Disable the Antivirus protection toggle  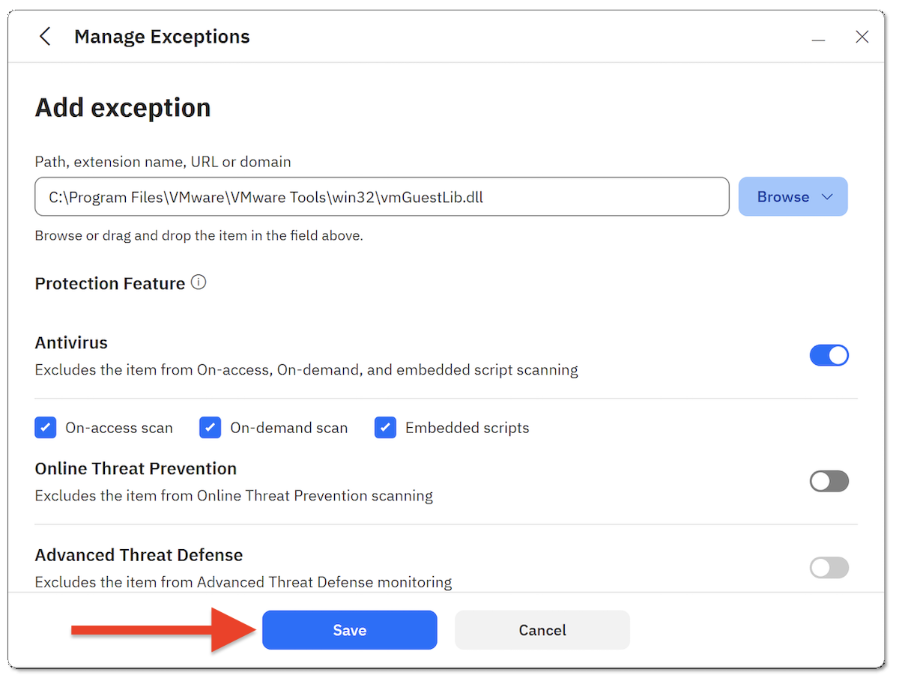point(829,355)
